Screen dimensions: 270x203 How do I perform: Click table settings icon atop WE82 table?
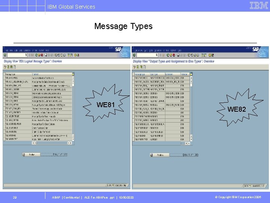point(191,74)
